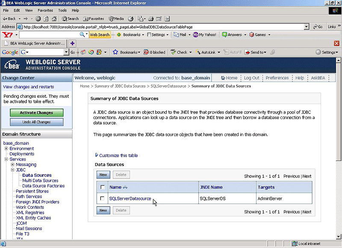Collapse the Services tree node
The width and height of the screenshot is (342, 248).
click(x=6, y=159)
